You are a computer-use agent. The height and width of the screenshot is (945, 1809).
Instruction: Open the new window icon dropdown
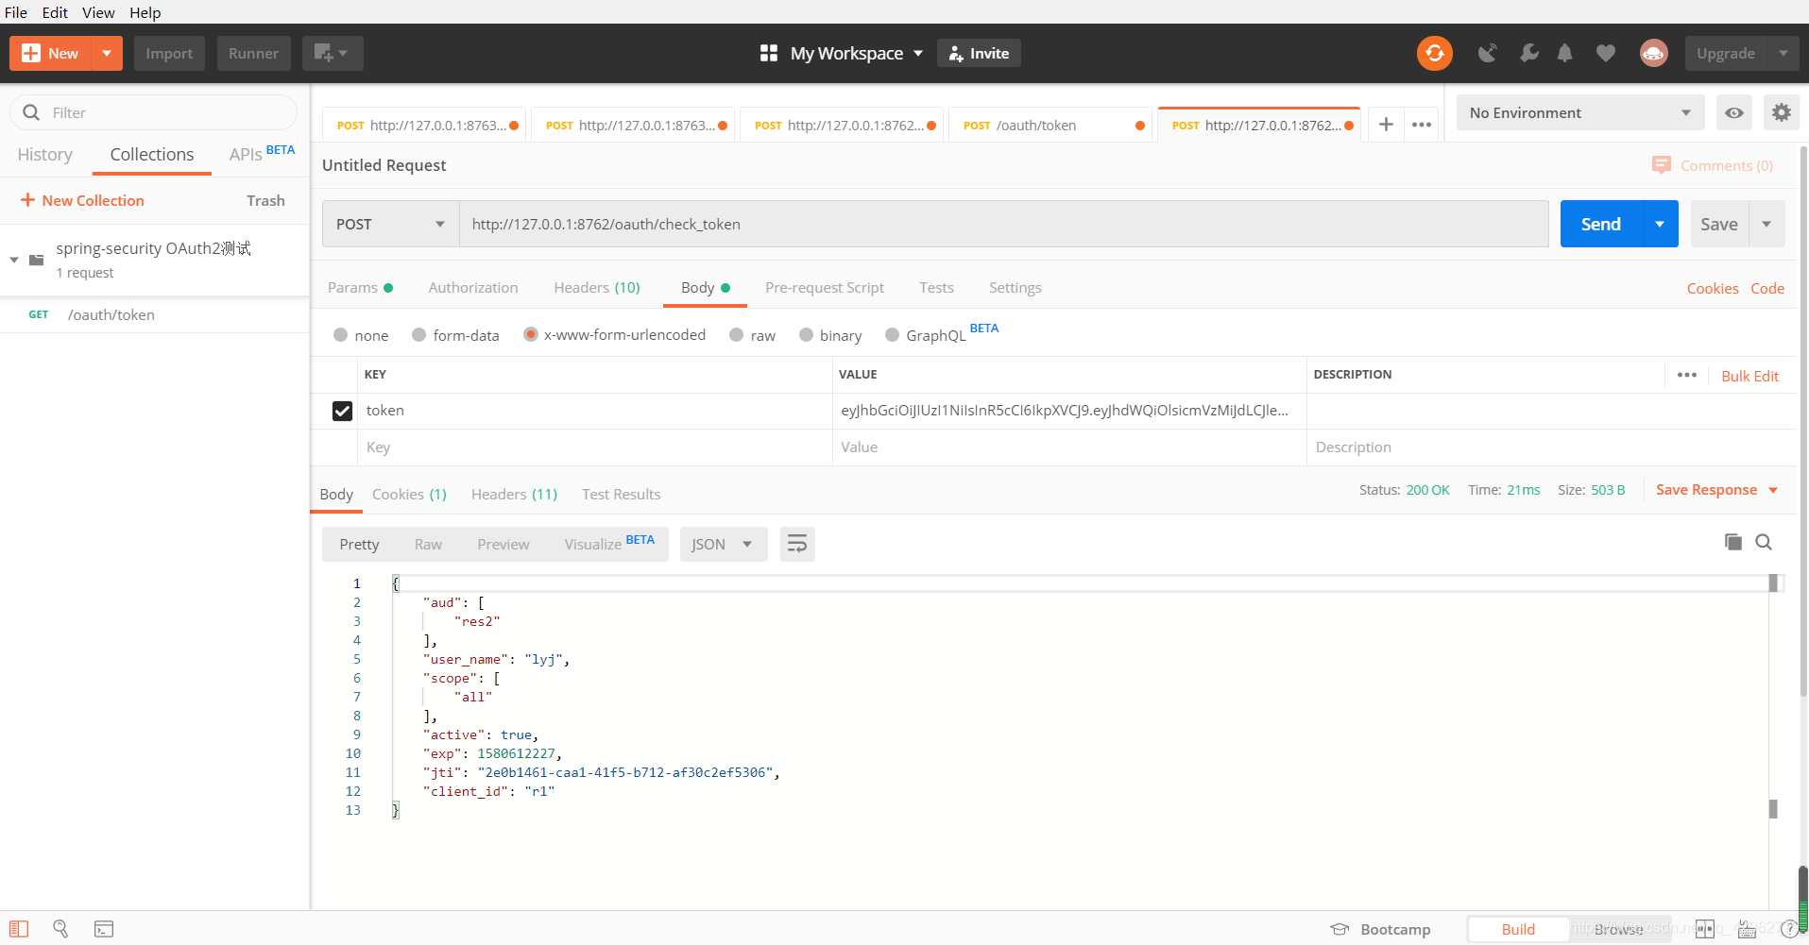[333, 53]
